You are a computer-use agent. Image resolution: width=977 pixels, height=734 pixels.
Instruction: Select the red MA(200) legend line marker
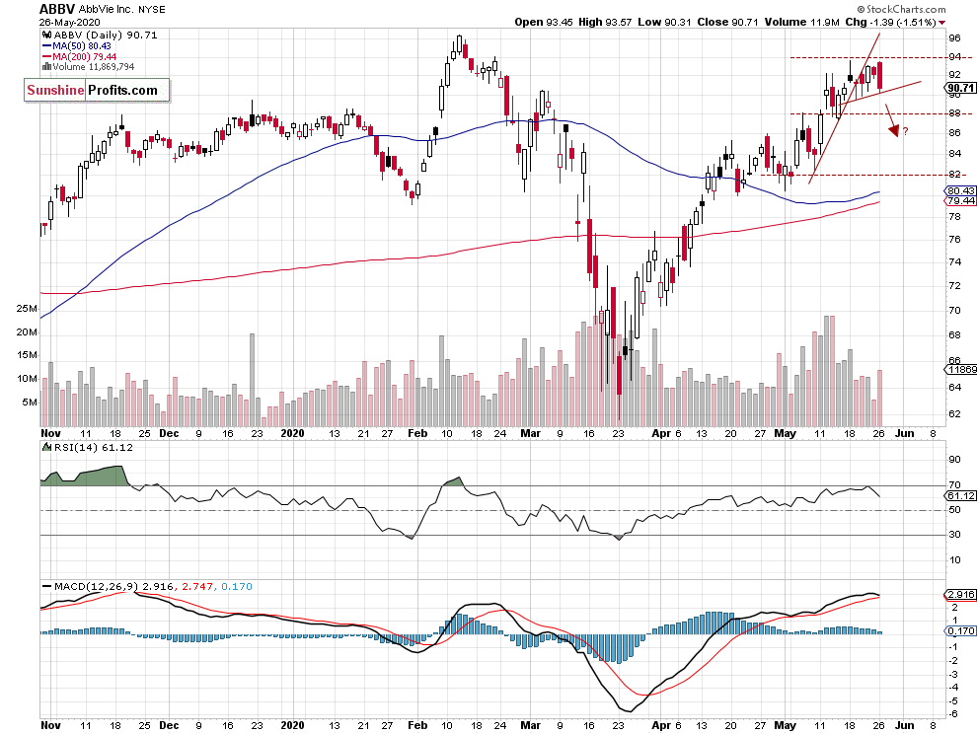tap(46, 56)
